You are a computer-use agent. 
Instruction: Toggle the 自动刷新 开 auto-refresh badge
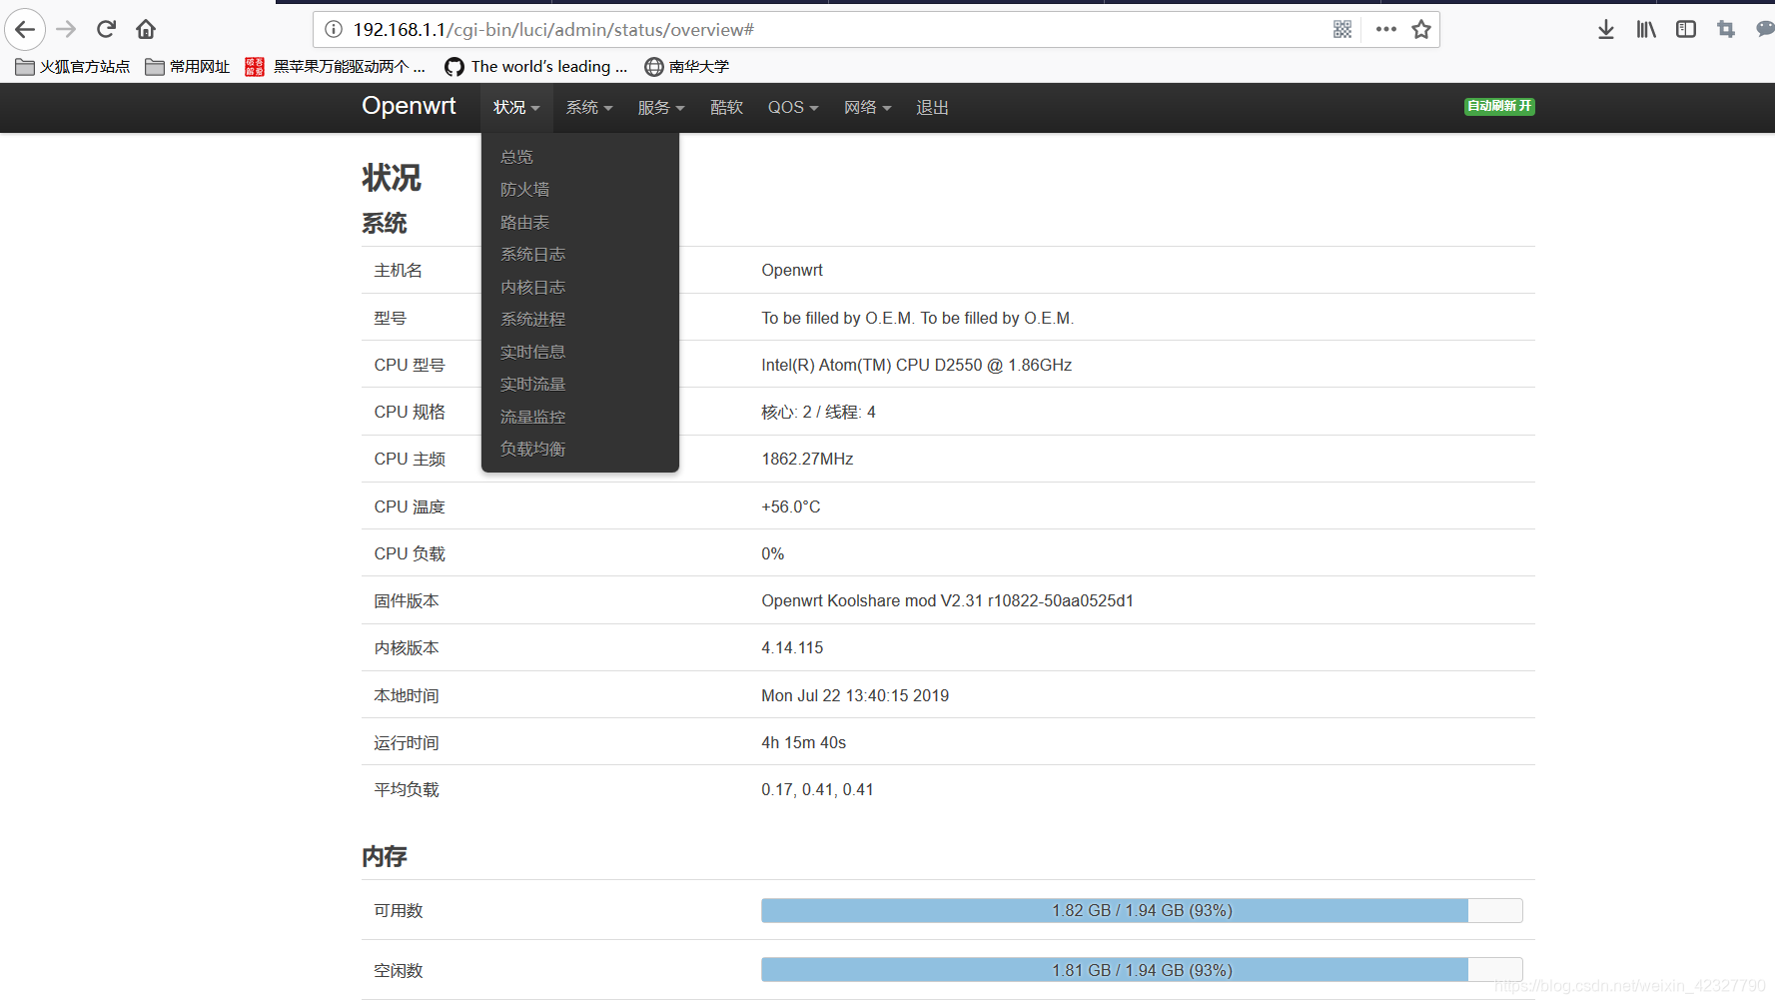coord(1499,106)
